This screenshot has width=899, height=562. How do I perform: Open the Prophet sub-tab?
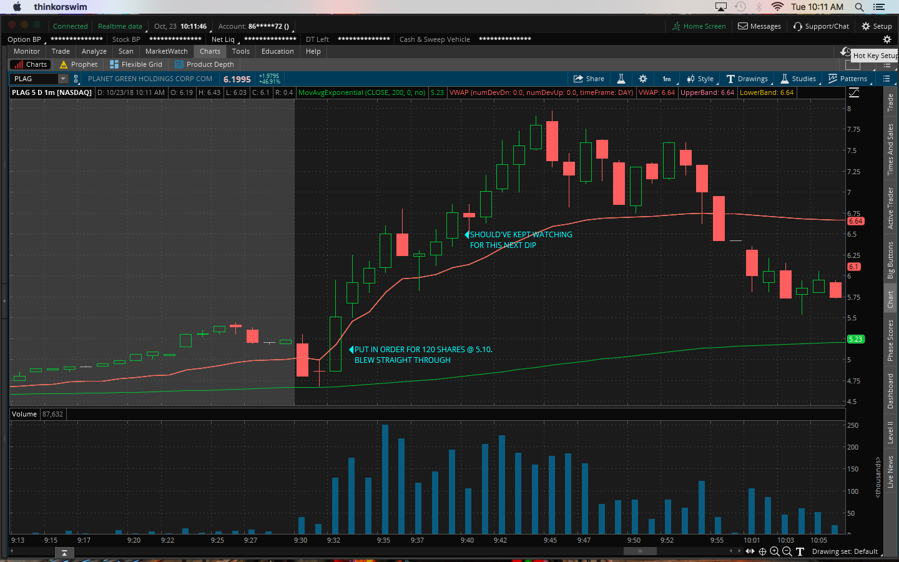79,64
